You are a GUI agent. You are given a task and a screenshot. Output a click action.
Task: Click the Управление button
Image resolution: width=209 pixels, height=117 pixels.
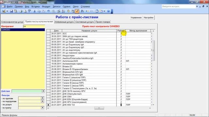point(136,18)
